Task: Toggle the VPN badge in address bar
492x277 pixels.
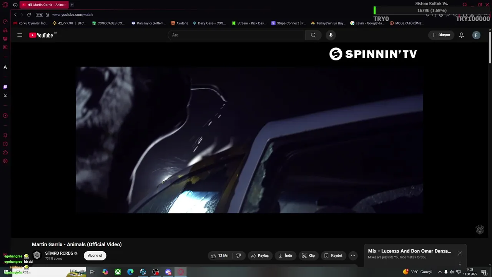Action: tap(39, 15)
